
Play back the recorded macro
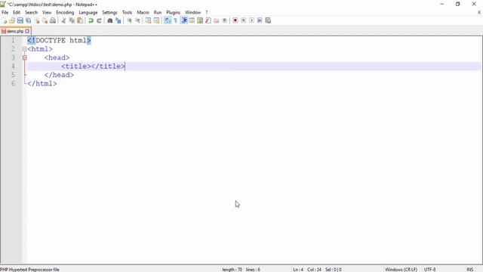coord(251,20)
